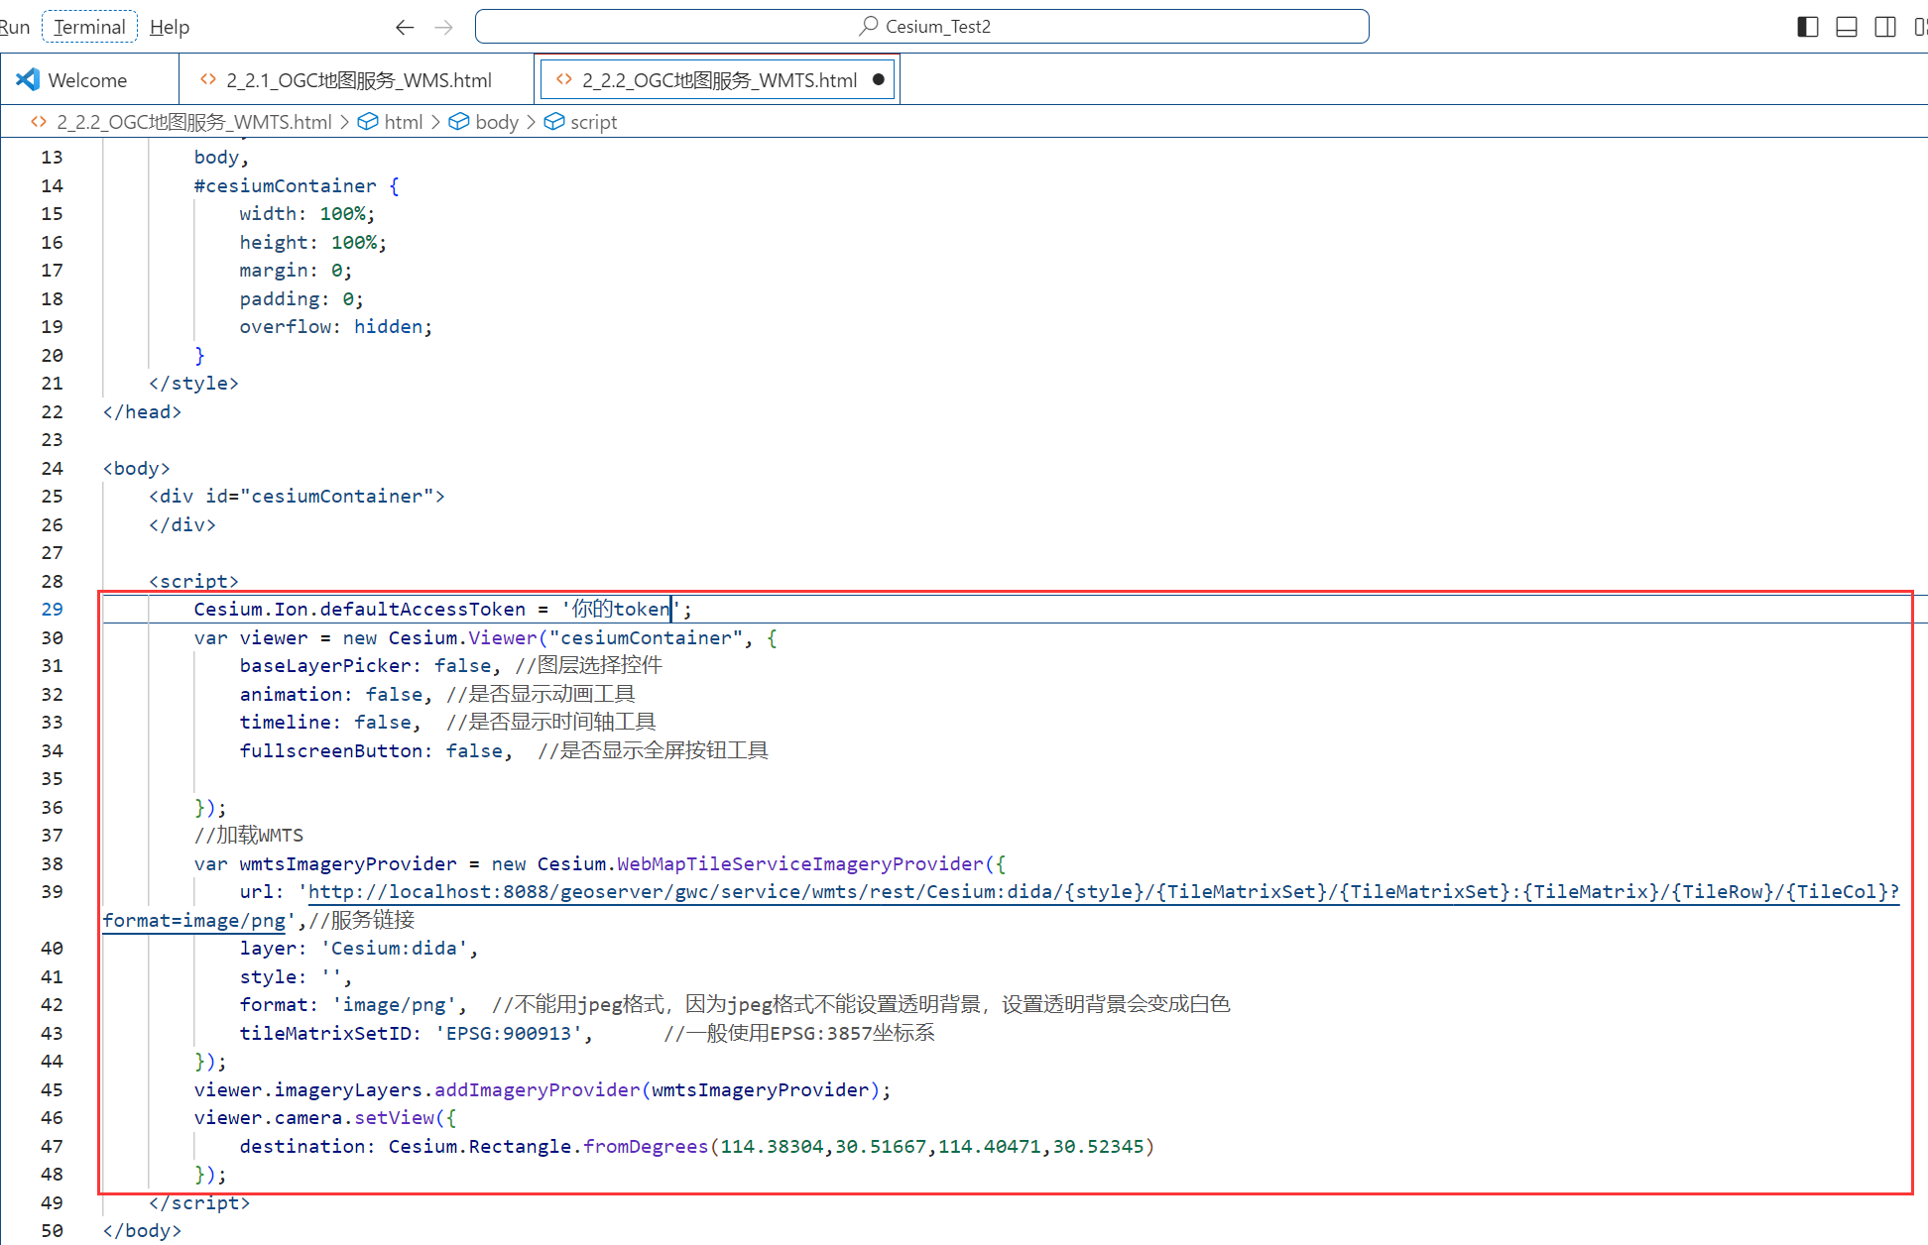Click the search magnifier icon in command center
Image resolution: width=1928 pixels, height=1245 pixels.
[x=869, y=26]
